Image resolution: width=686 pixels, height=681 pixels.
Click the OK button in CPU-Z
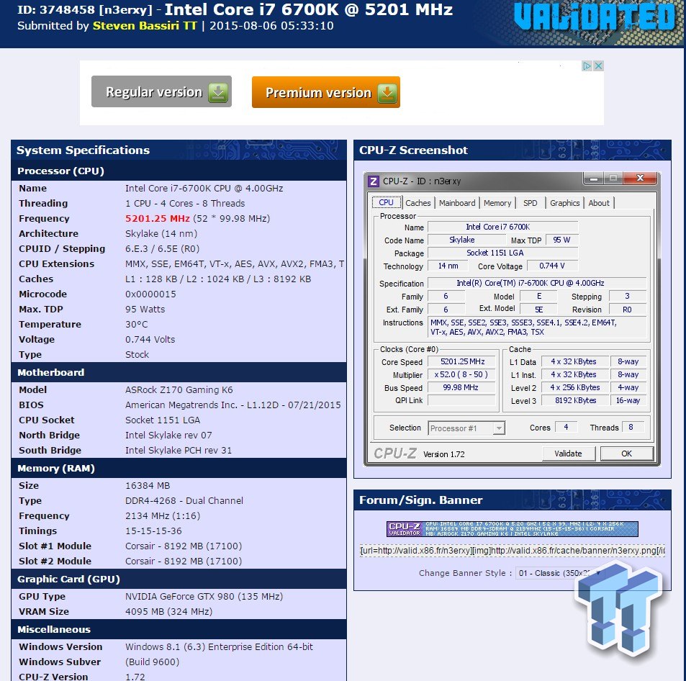[626, 454]
